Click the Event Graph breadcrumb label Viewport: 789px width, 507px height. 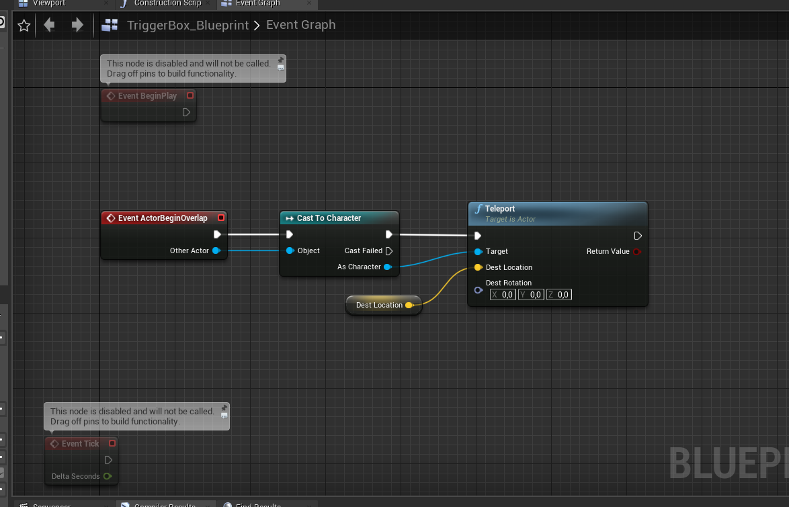[x=300, y=25]
